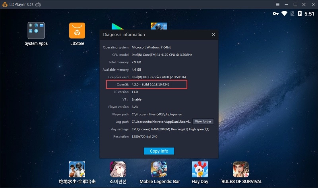Click the battery charging icon
Screen dimensions: 318x188
tap(300, 14)
